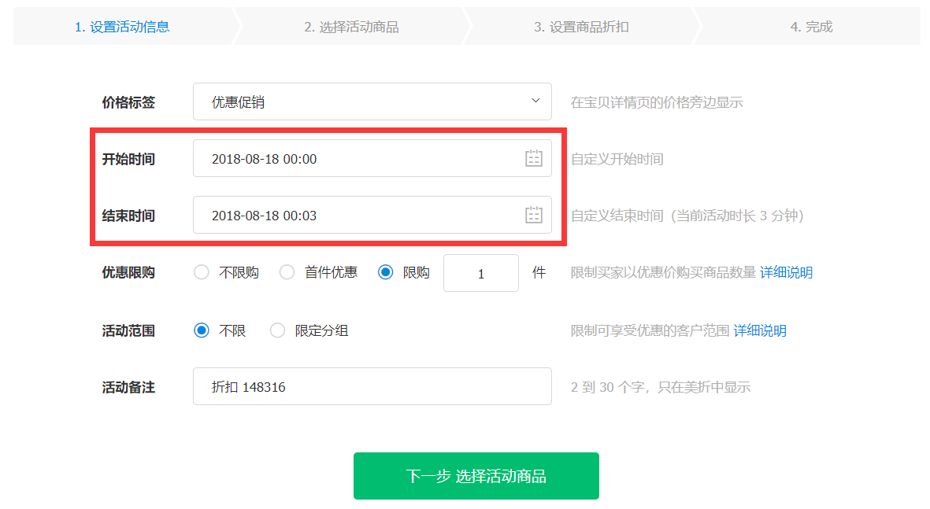Click the 限购 quantity input box
Image resolution: width=930 pixels, height=509 pixels.
point(481,273)
